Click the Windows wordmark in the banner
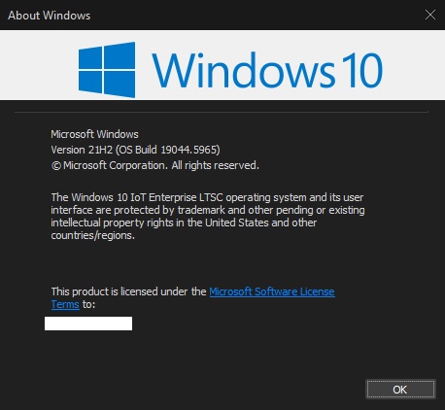Image resolution: width=445 pixels, height=410 pixels. 244,70
